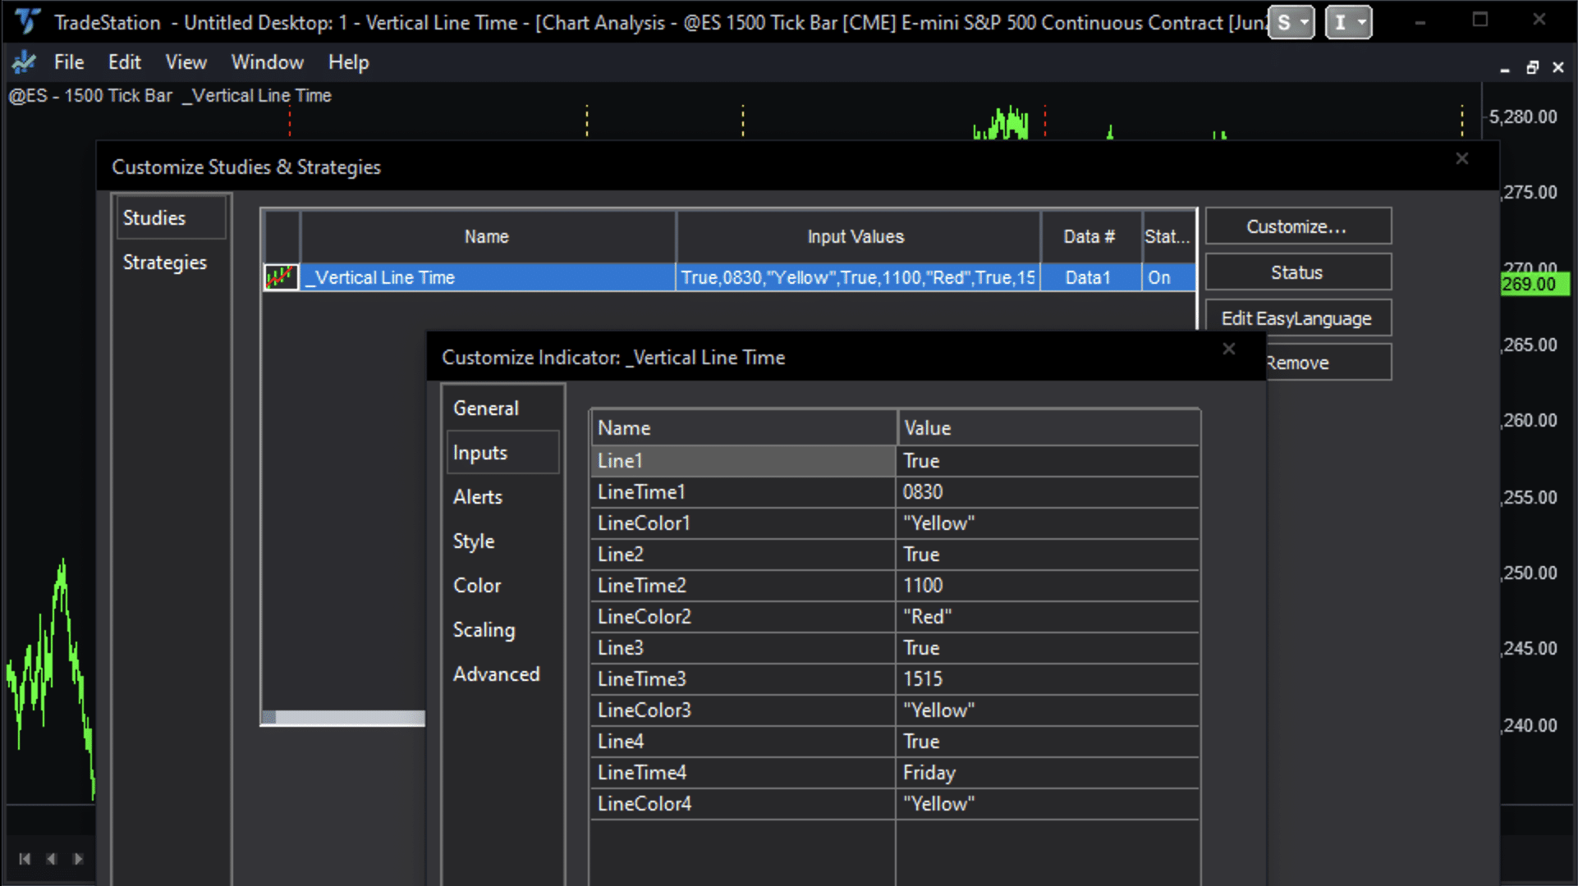Screen dimensions: 1578x886
Task: Switch to the General tab
Action: (x=486, y=409)
